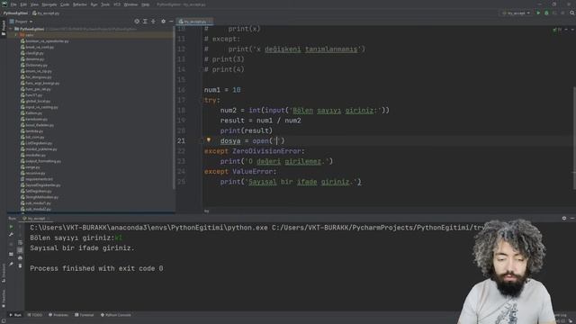Select lambda.py in project tree
The width and height of the screenshot is (576, 324).
coord(32,131)
